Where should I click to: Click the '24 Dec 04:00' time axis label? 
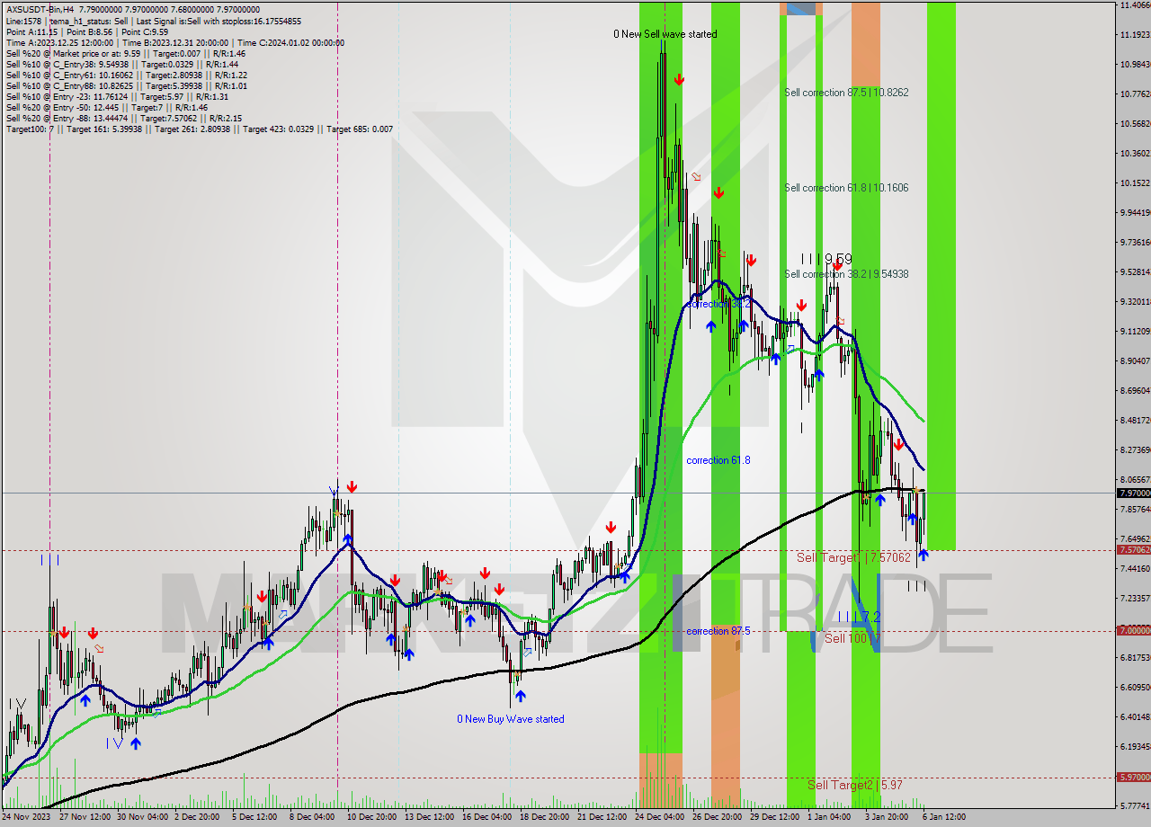[x=659, y=817]
